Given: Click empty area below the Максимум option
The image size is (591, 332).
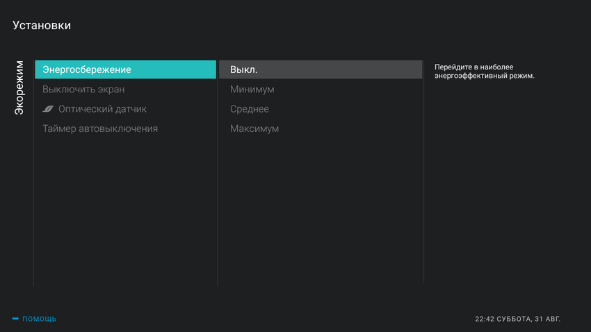Looking at the screenshot, I should pyautogui.click(x=320, y=208).
